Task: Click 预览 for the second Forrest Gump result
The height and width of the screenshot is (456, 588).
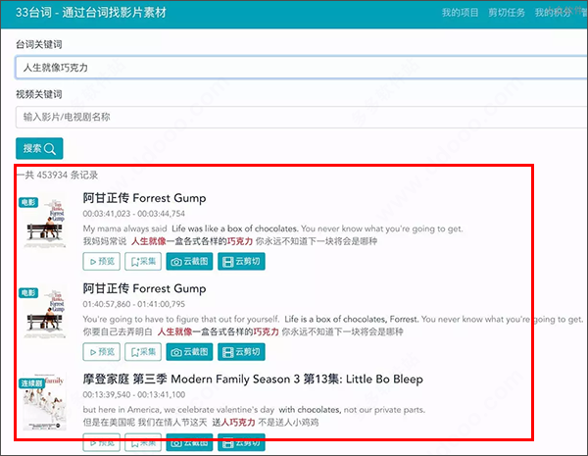Action: pyautogui.click(x=102, y=352)
